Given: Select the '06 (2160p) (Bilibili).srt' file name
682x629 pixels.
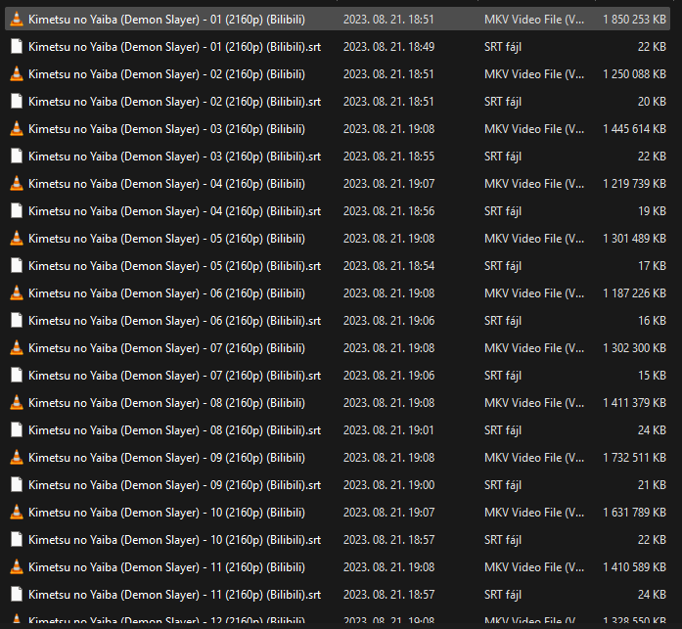Looking at the screenshot, I should pyautogui.click(x=174, y=321).
